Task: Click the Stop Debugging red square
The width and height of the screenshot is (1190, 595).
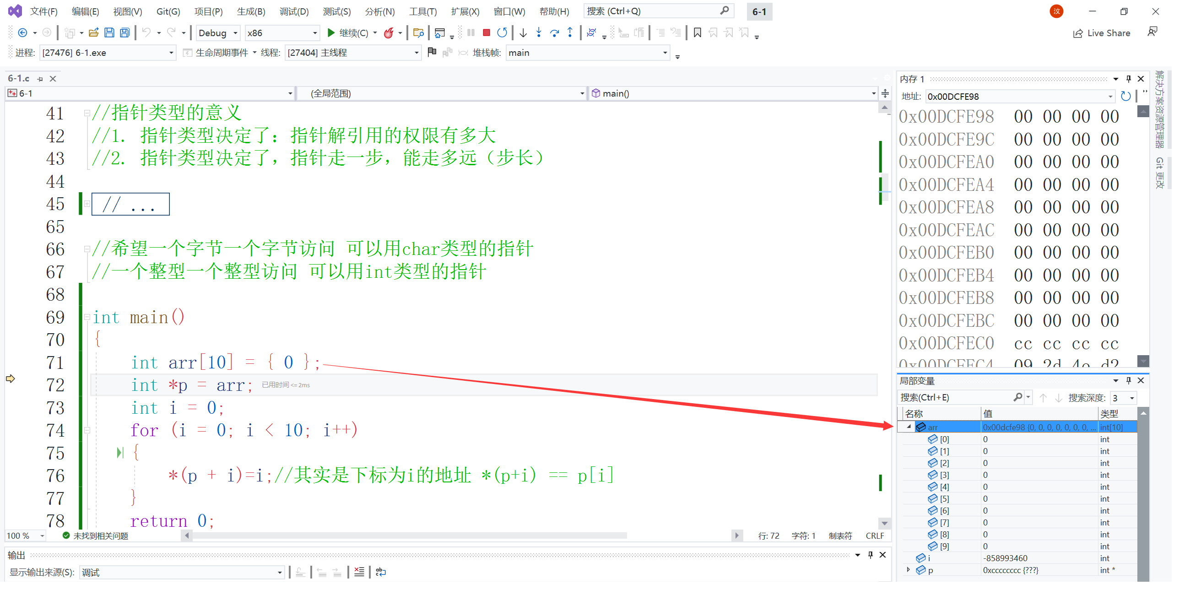Action: click(486, 33)
